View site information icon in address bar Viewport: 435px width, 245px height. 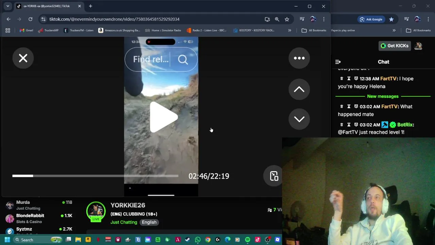[x=43, y=19]
